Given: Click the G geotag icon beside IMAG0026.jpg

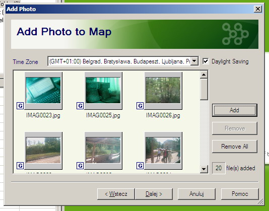Looking at the screenshot, I should click(140, 106).
